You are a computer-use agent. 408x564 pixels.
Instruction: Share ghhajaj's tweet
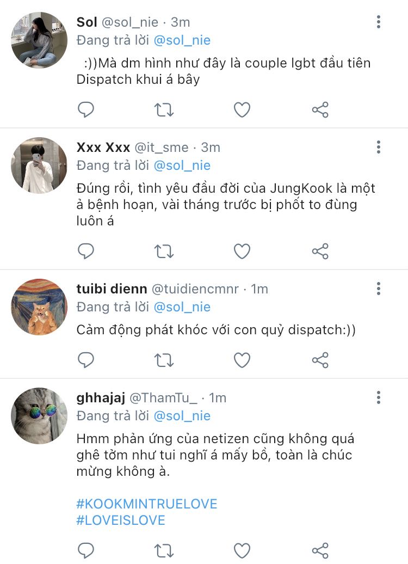[320, 550]
